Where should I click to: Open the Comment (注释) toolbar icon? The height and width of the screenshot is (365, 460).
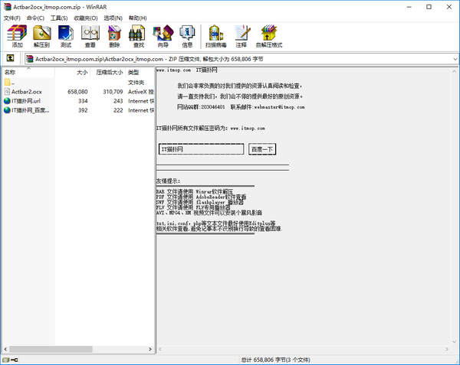coord(242,36)
